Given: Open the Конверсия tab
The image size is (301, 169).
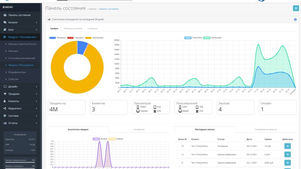Looking at the screenshot, I should 139,130.
